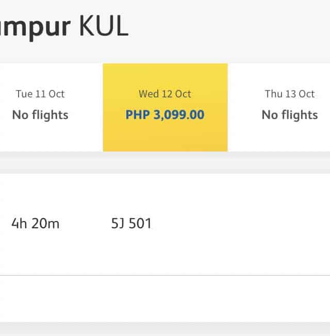The image size is (330, 336).
Task: Select the Tue 11 Oct date tab
Action: (40, 107)
